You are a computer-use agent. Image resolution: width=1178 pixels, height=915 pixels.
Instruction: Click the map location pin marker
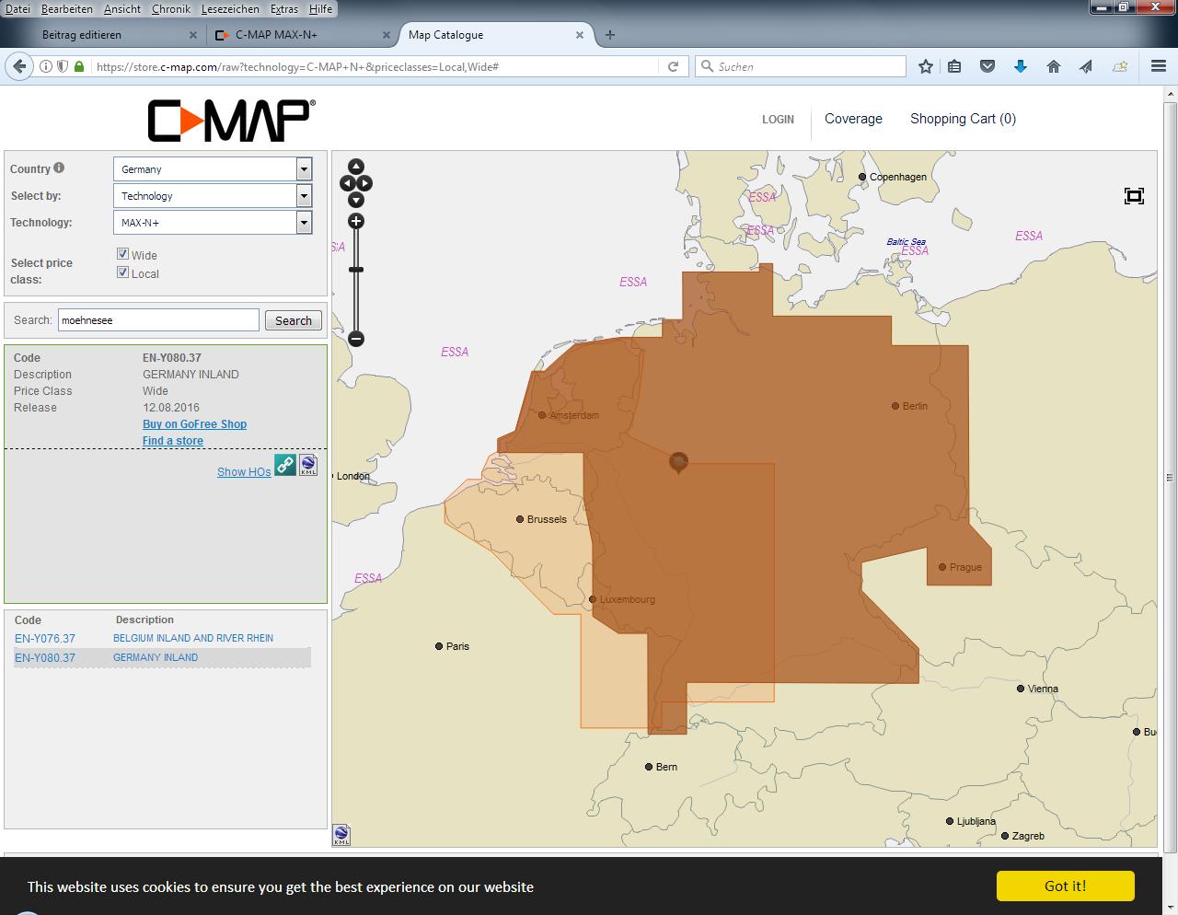tap(678, 462)
